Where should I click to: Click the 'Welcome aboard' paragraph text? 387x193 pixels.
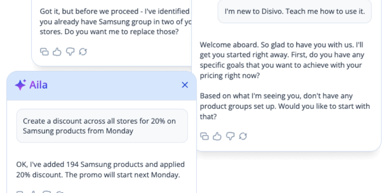click(282, 60)
